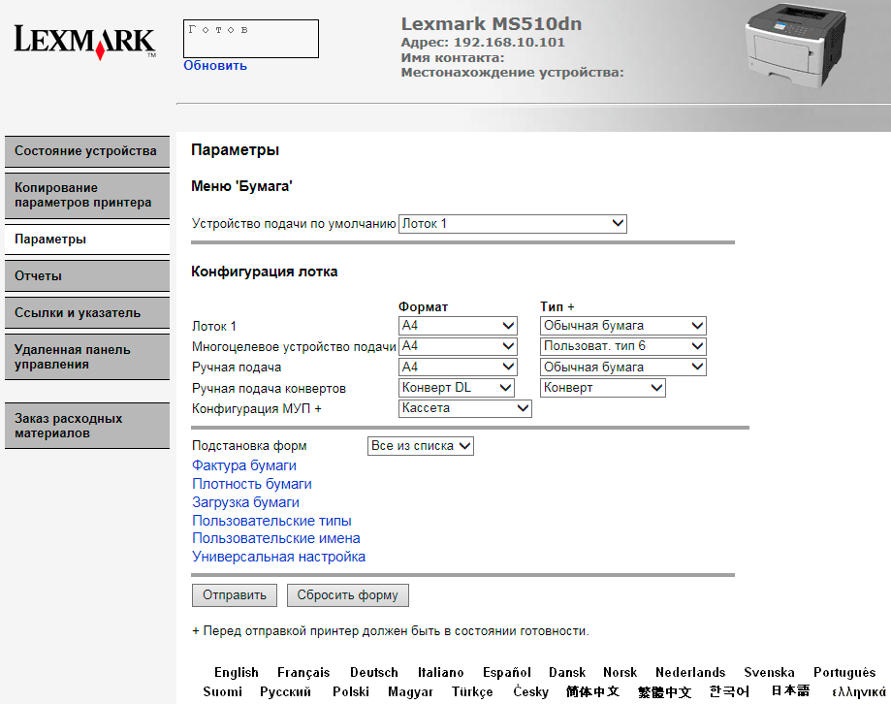Open Лоток 1 format dropdown
Image resolution: width=891 pixels, height=704 pixels.
coord(458,326)
